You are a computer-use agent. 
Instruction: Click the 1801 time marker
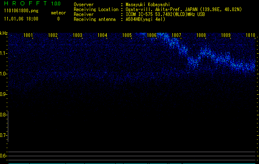(x=28, y=35)
